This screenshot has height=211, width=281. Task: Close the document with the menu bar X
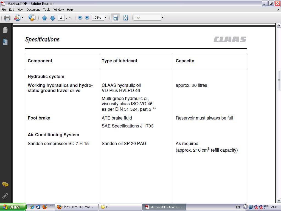tap(278, 10)
